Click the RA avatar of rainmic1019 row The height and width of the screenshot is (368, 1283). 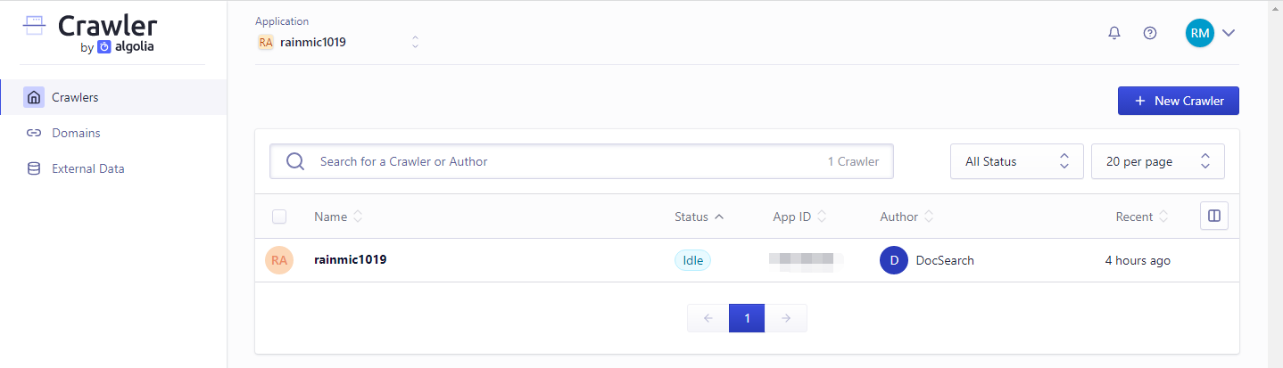click(x=279, y=260)
